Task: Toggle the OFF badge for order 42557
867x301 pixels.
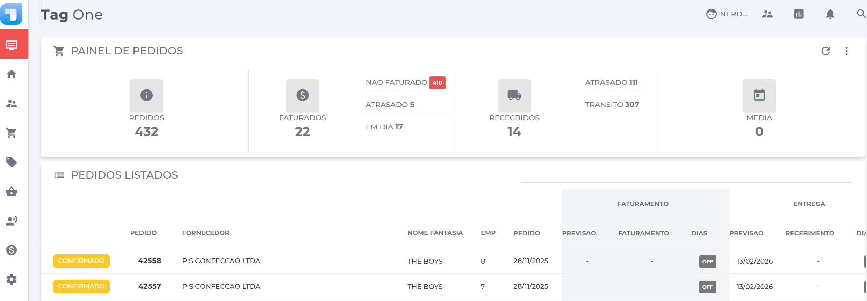Action: click(707, 287)
